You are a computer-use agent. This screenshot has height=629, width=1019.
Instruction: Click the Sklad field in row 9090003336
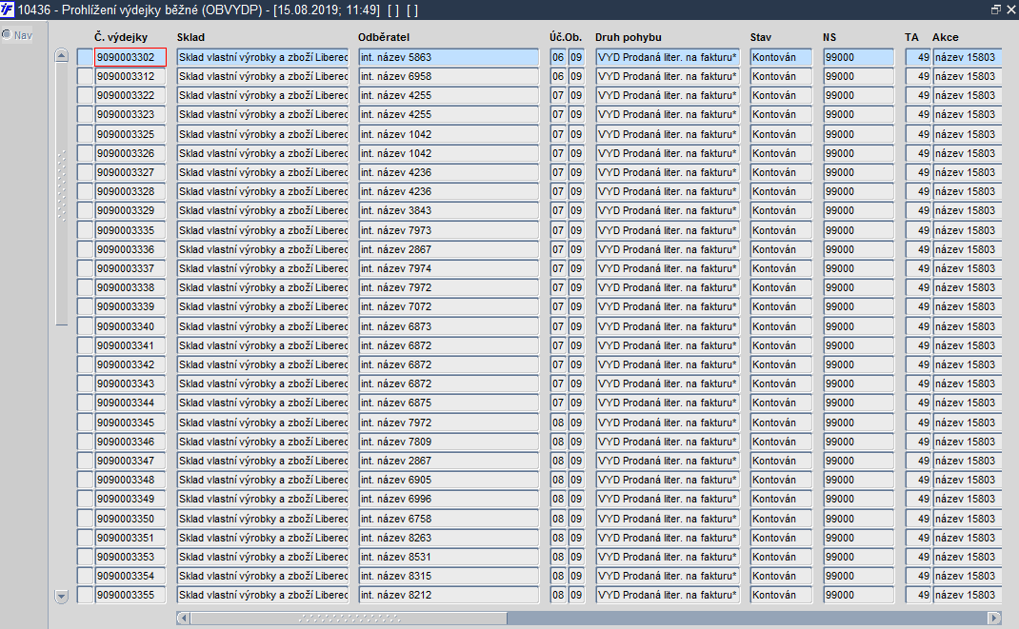(263, 249)
